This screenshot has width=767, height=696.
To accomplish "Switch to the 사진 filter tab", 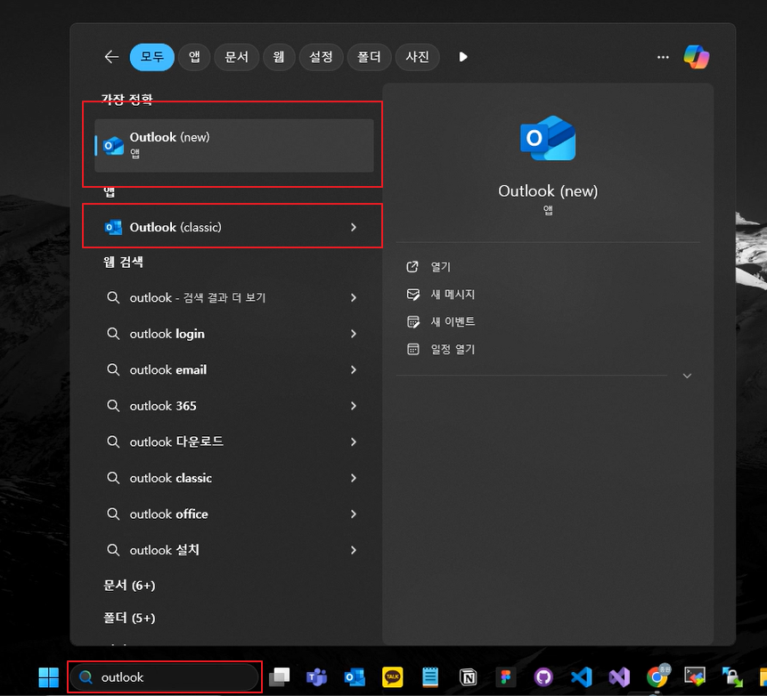I will pos(417,57).
